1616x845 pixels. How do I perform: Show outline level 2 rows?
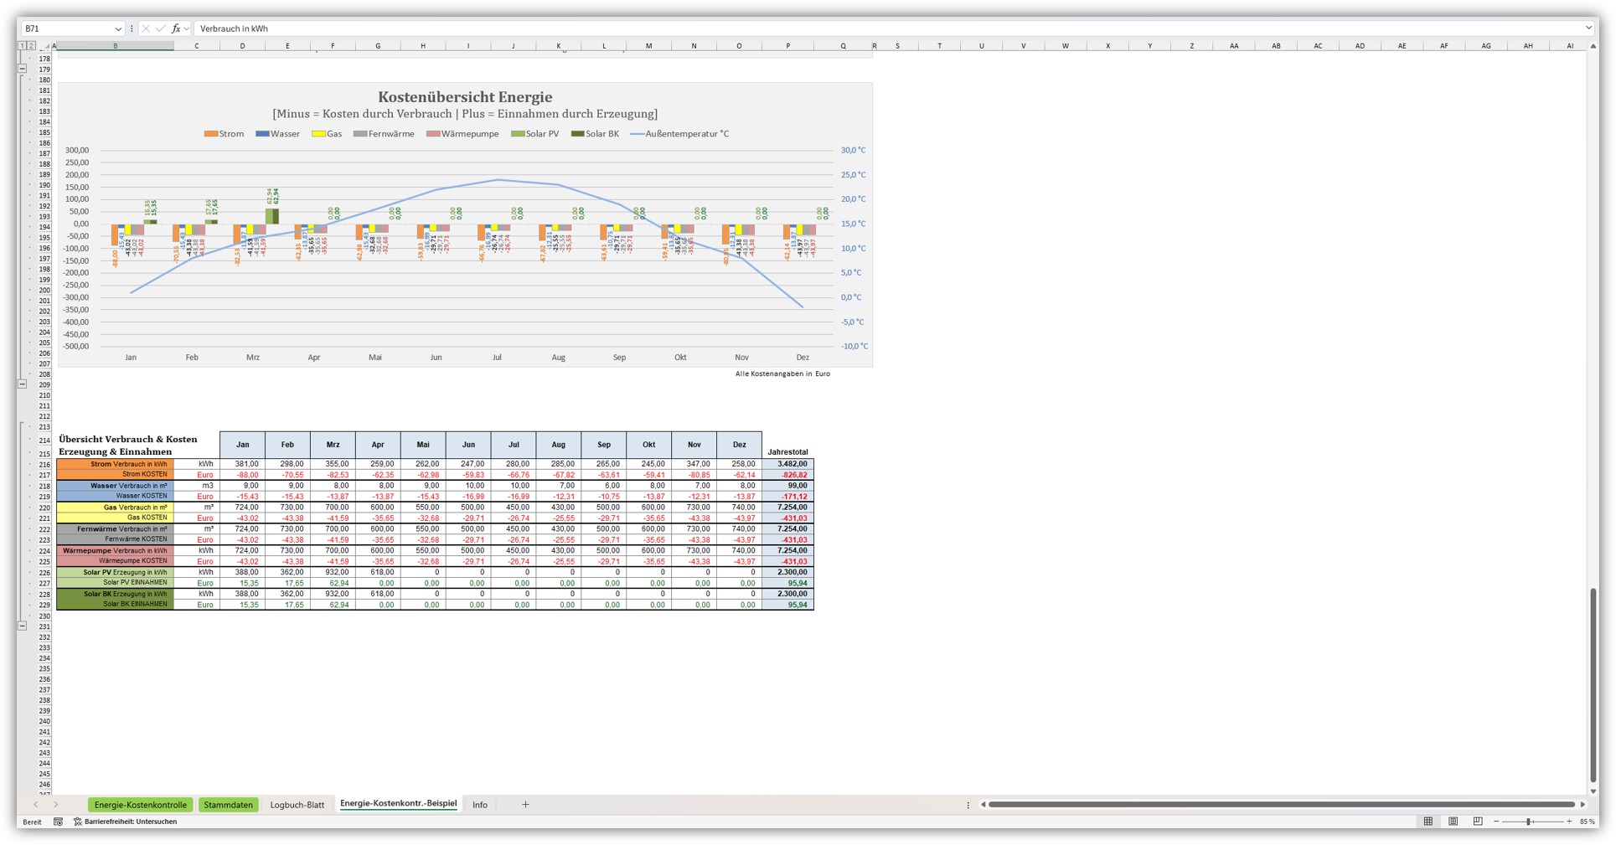click(31, 46)
